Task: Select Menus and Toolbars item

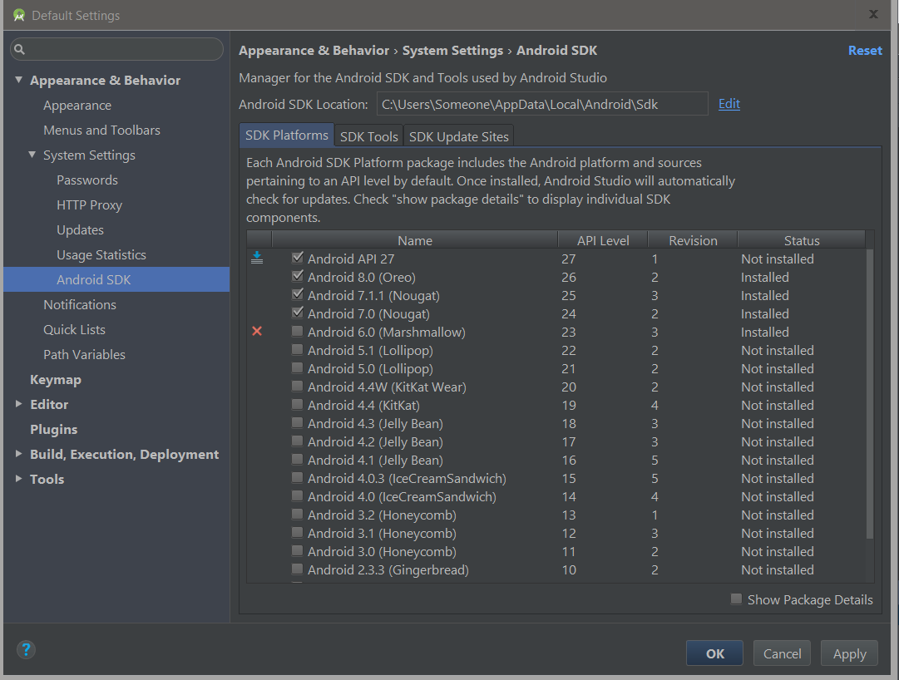Action: (102, 130)
